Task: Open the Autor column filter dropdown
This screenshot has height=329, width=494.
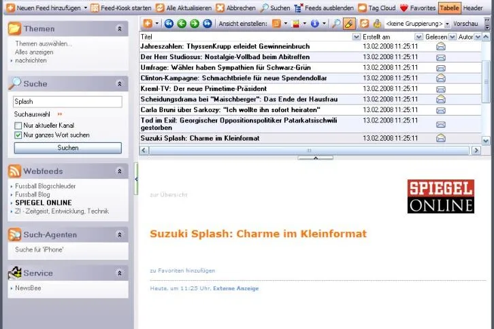Action: tap(478, 37)
